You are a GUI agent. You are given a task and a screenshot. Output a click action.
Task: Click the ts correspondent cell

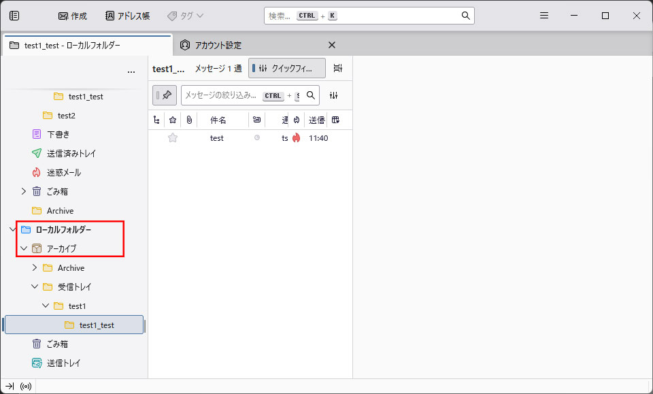coord(285,138)
